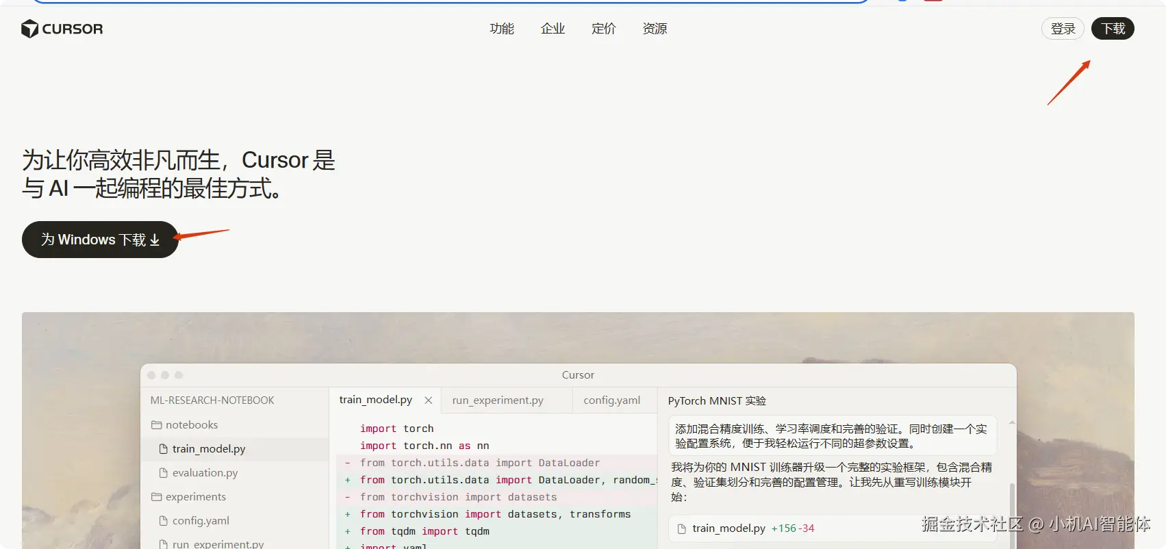Screen dimensions: 1166x549
Task: Click the Cursor logo in the header
Action: 62,29
